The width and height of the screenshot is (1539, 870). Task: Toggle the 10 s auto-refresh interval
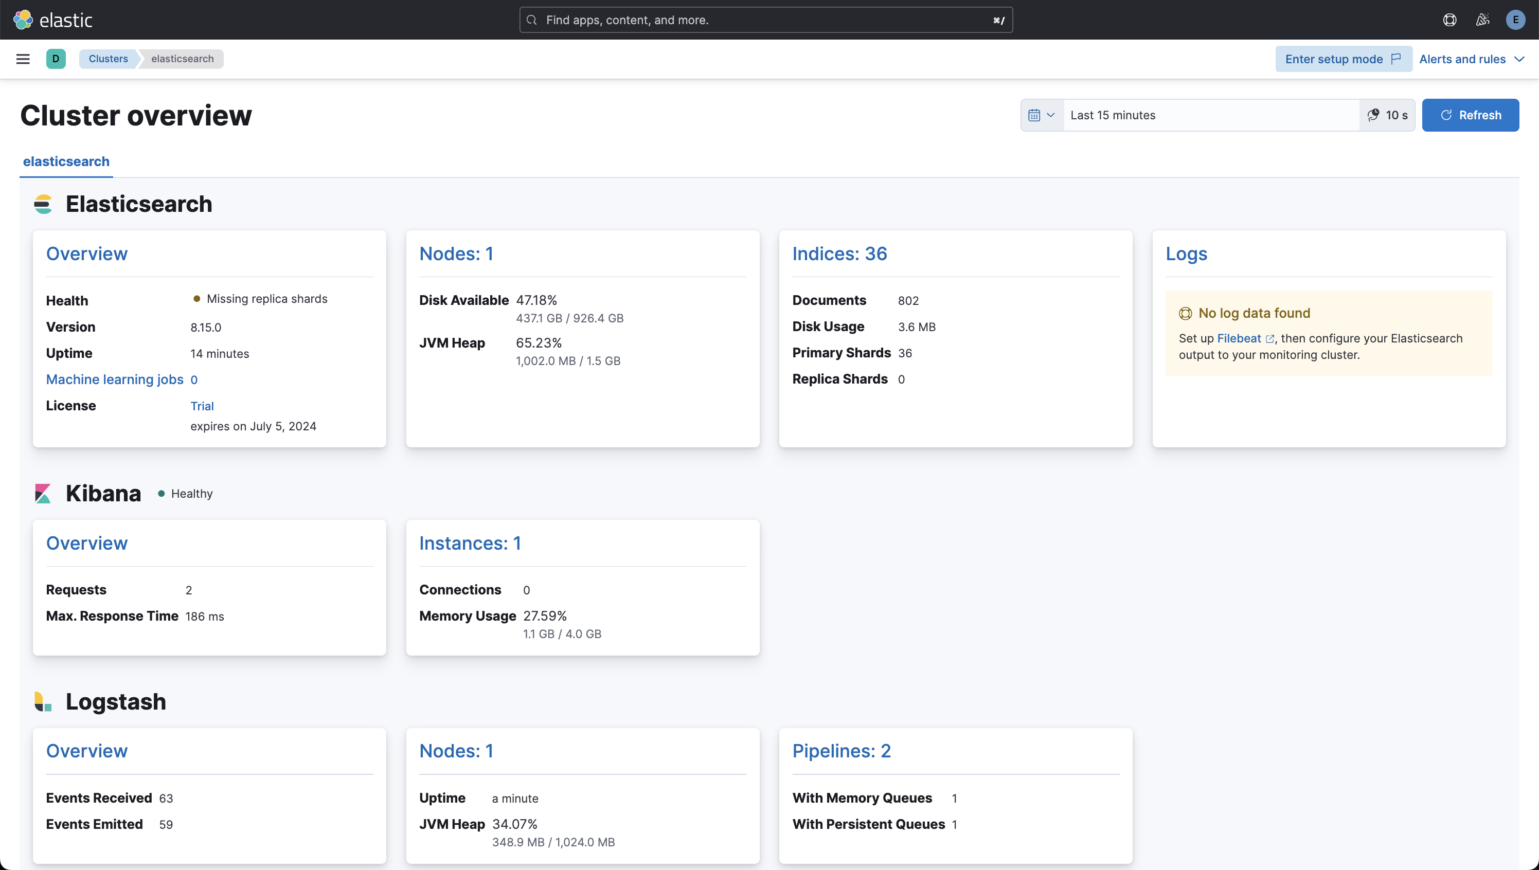tap(1387, 115)
